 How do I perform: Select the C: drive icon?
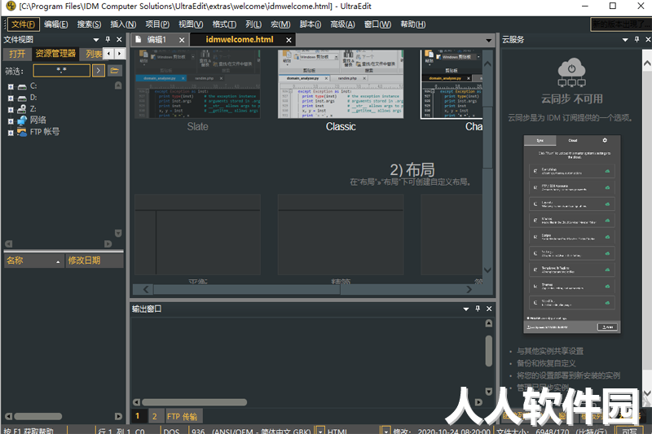pos(22,86)
